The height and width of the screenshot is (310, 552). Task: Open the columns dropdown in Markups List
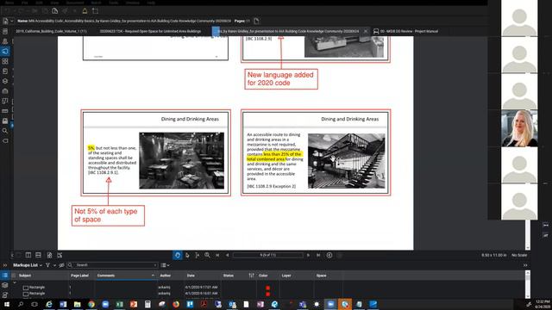[165, 265]
